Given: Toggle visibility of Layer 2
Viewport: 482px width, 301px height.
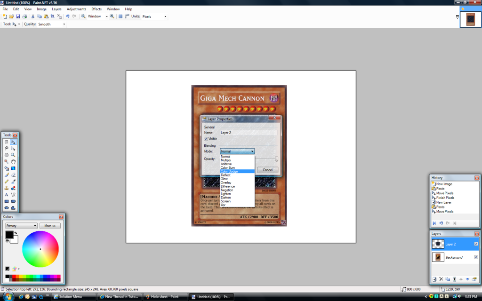Looking at the screenshot, I should (x=476, y=244).
